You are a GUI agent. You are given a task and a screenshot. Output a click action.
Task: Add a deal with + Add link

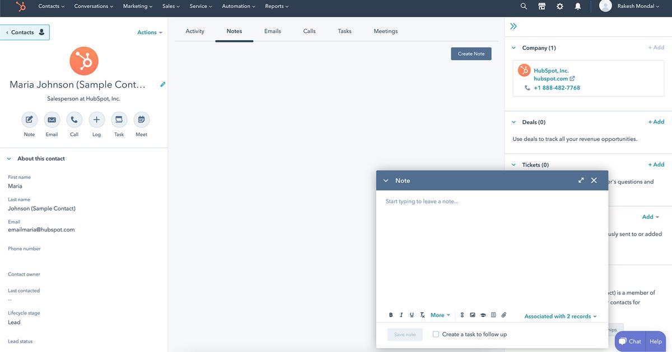tap(656, 122)
